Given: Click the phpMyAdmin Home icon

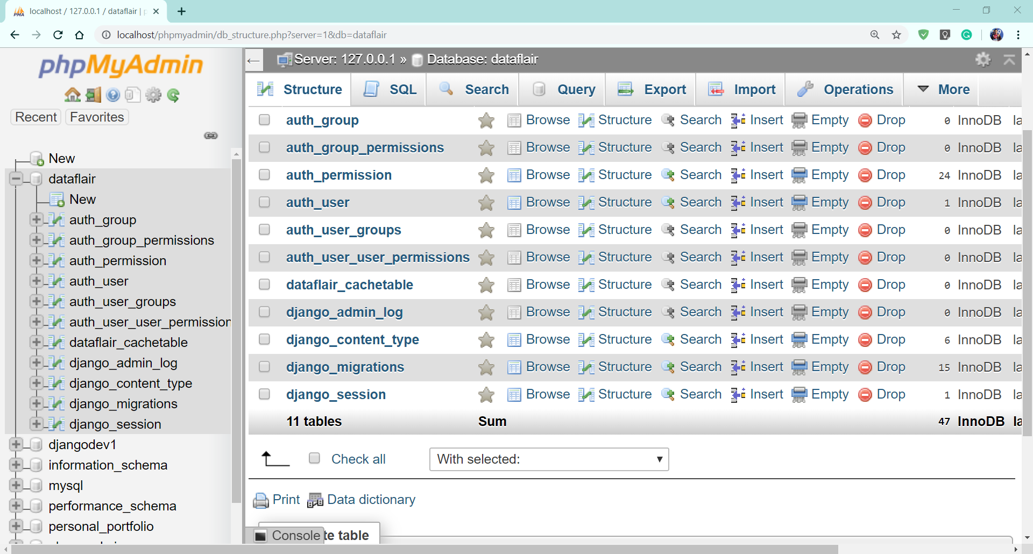Looking at the screenshot, I should pos(73,95).
